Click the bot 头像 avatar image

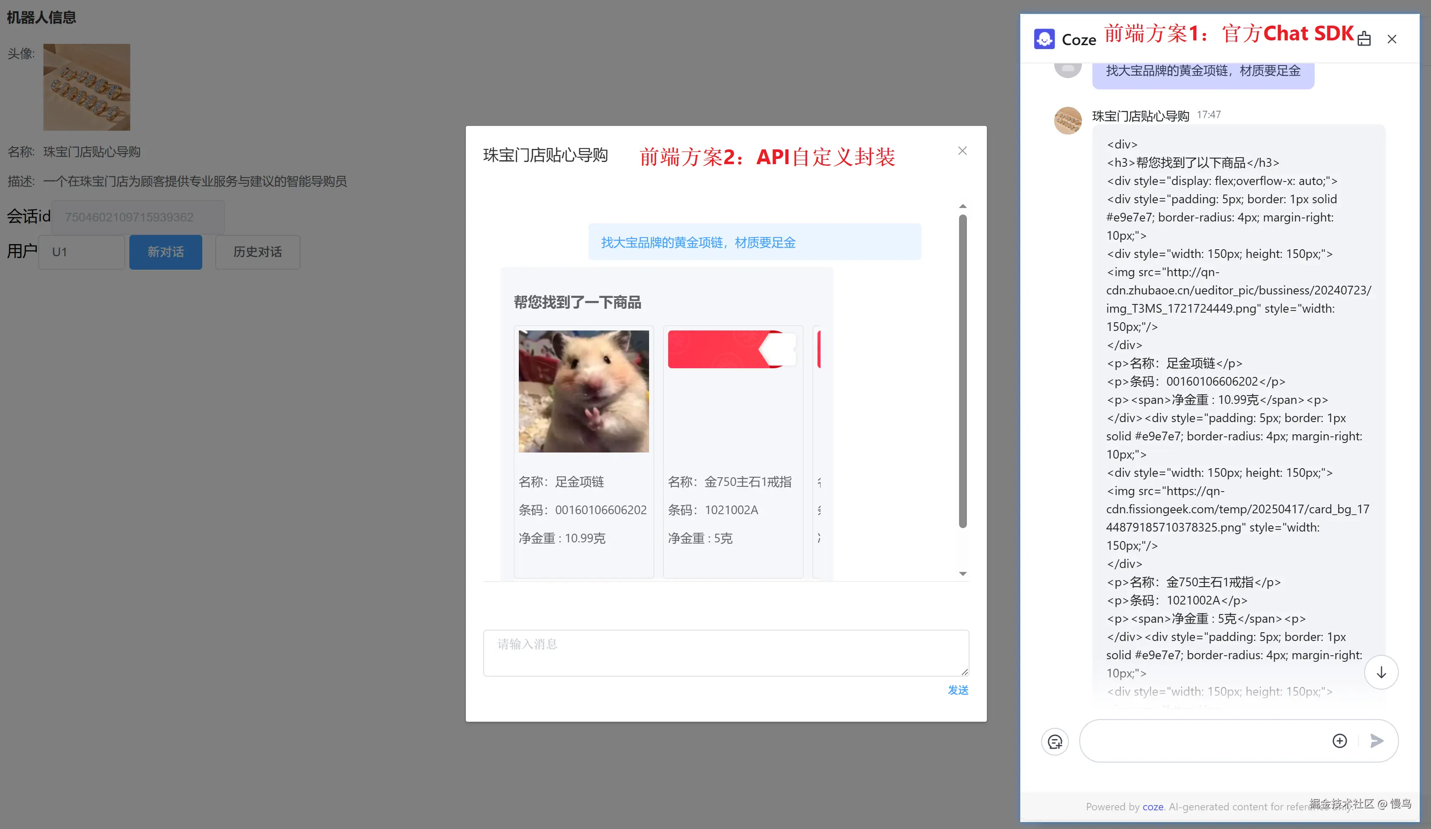coord(86,87)
